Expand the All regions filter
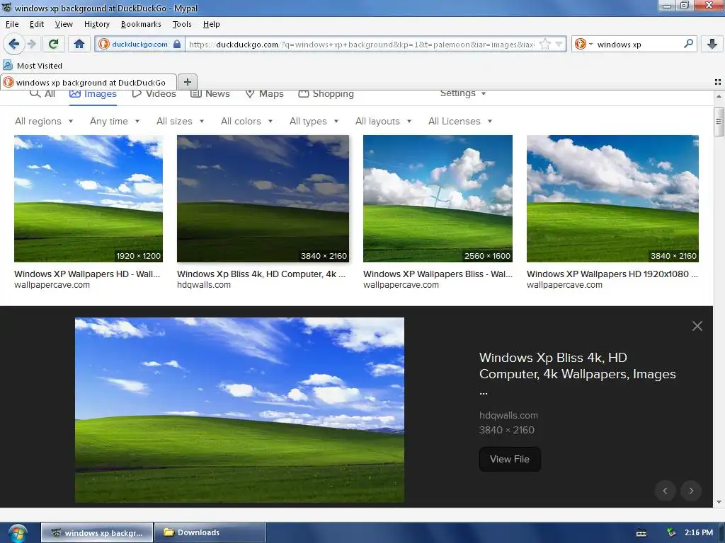This screenshot has width=725, height=543. coord(44,121)
